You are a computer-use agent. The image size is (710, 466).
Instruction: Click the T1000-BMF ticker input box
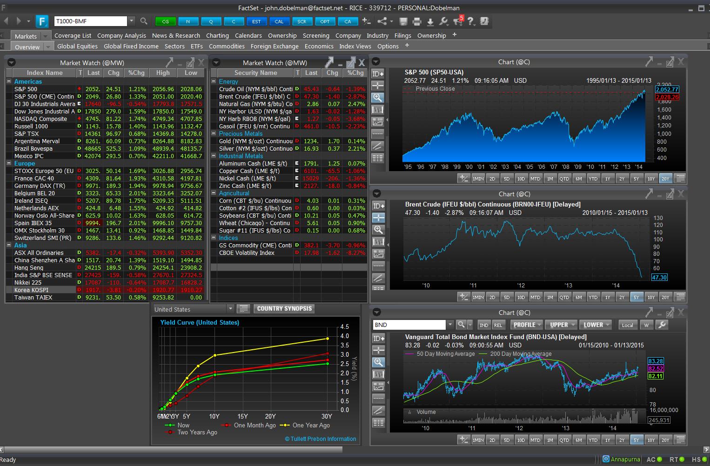(90, 21)
